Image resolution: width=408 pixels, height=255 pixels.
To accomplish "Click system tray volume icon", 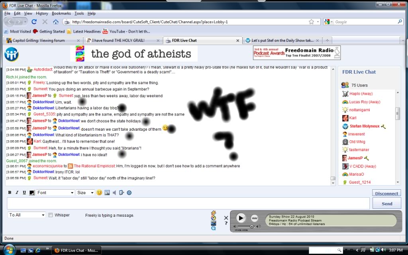I will coord(383,250).
